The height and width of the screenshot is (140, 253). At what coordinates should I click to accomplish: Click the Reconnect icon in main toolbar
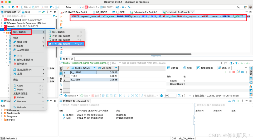(13, 7)
